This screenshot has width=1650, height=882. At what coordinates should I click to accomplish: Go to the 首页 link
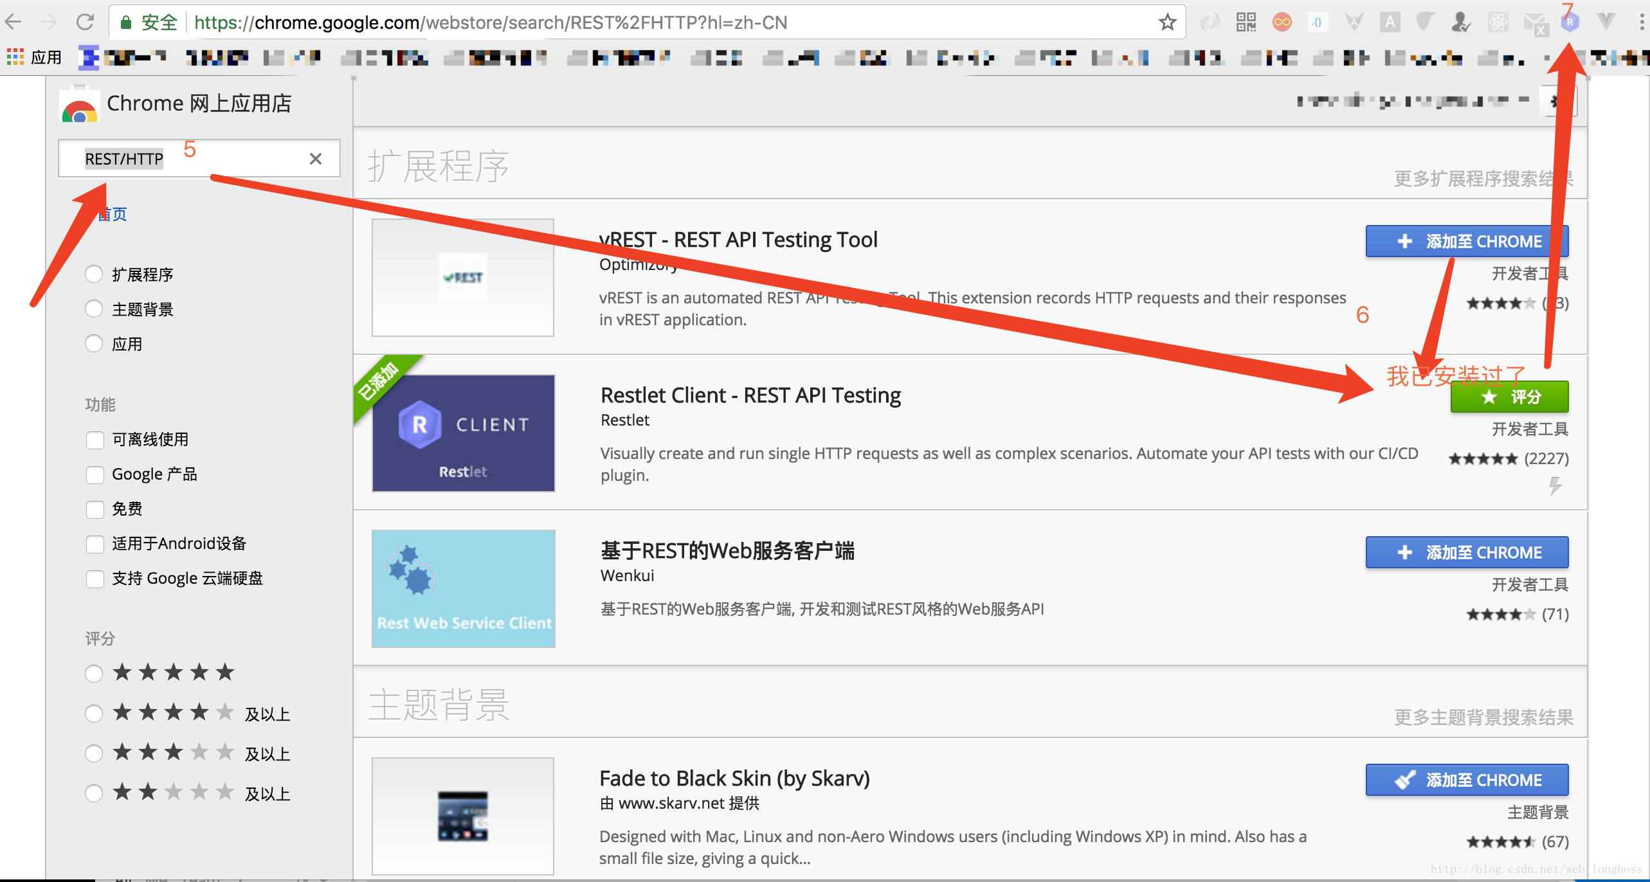tap(112, 214)
